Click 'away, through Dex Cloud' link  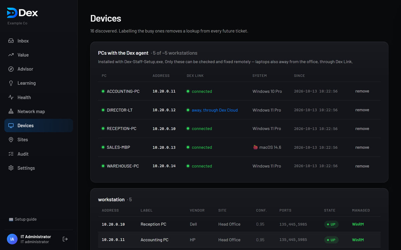point(215,110)
